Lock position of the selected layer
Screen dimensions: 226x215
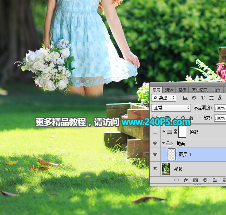183,118
